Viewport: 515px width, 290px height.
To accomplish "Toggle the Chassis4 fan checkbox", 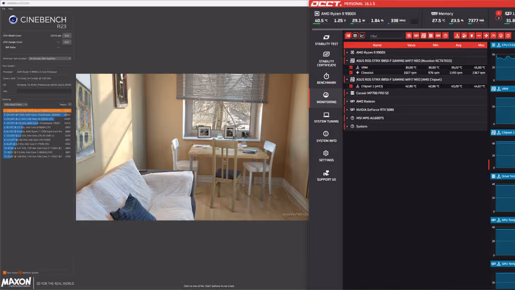I will (x=351, y=73).
